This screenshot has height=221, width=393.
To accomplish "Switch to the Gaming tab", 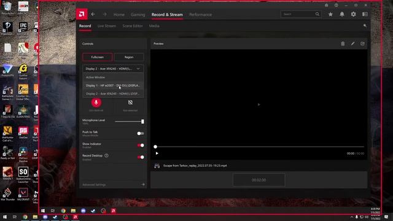I will click(138, 15).
